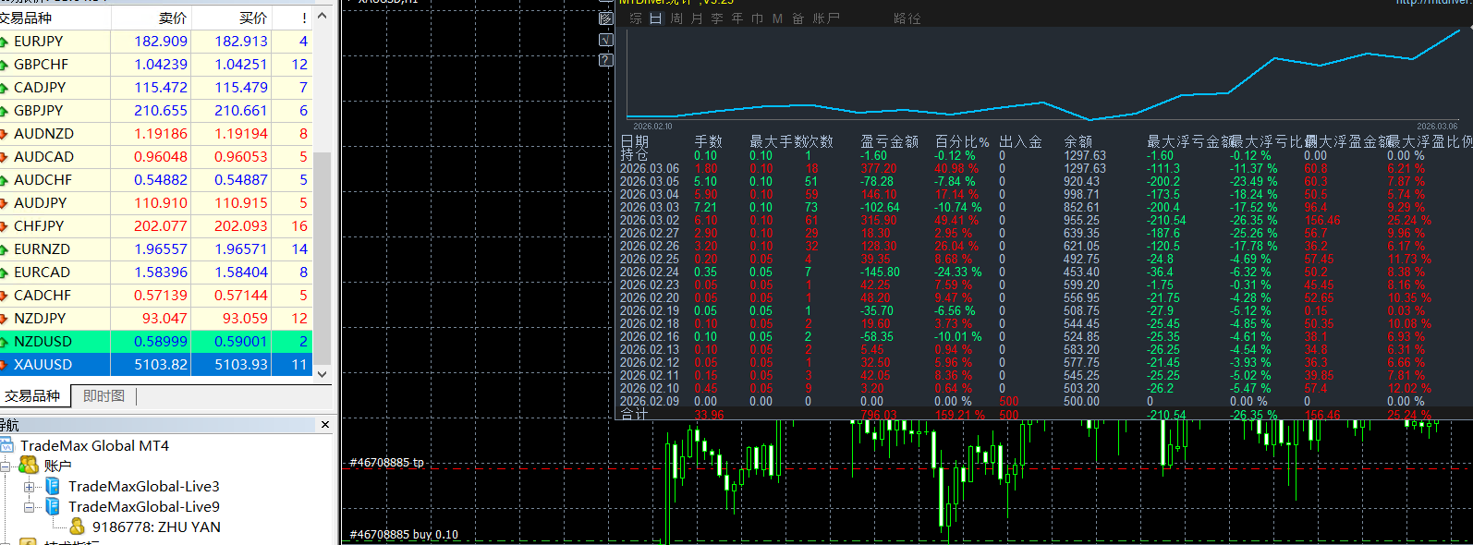
Task: Click the TradeMaxGlobal-Live3 server icon
Action: pos(53,486)
